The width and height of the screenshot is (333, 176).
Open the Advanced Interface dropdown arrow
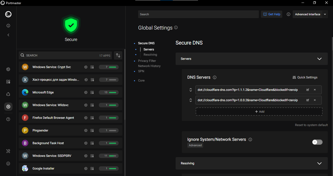(x=325, y=14)
